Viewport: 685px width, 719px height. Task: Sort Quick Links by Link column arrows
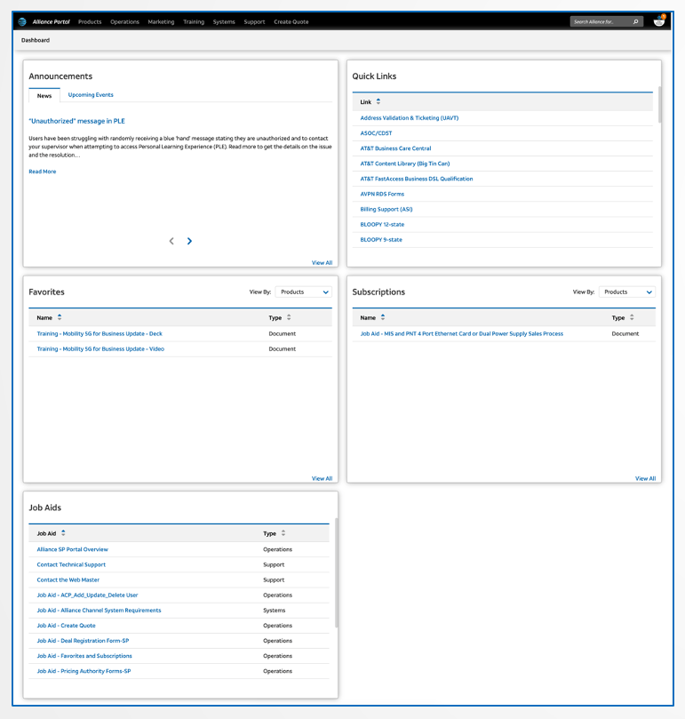pyautogui.click(x=378, y=102)
